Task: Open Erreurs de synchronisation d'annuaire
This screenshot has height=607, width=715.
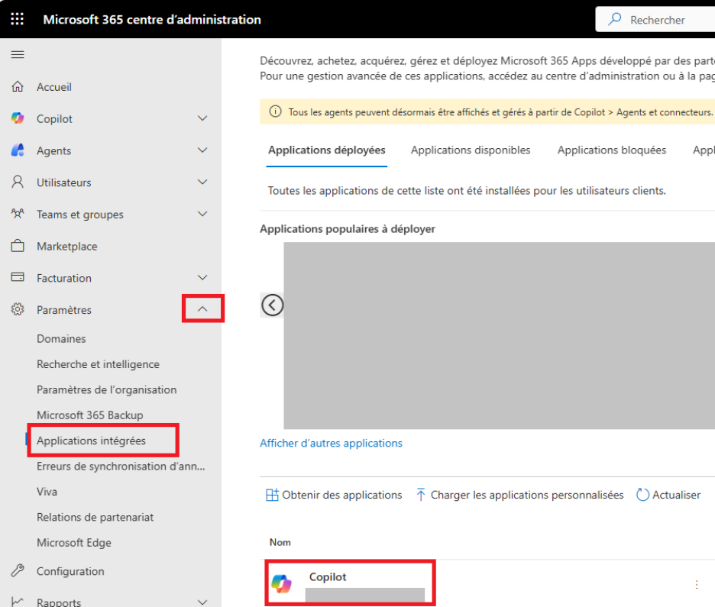Action: [121, 467]
